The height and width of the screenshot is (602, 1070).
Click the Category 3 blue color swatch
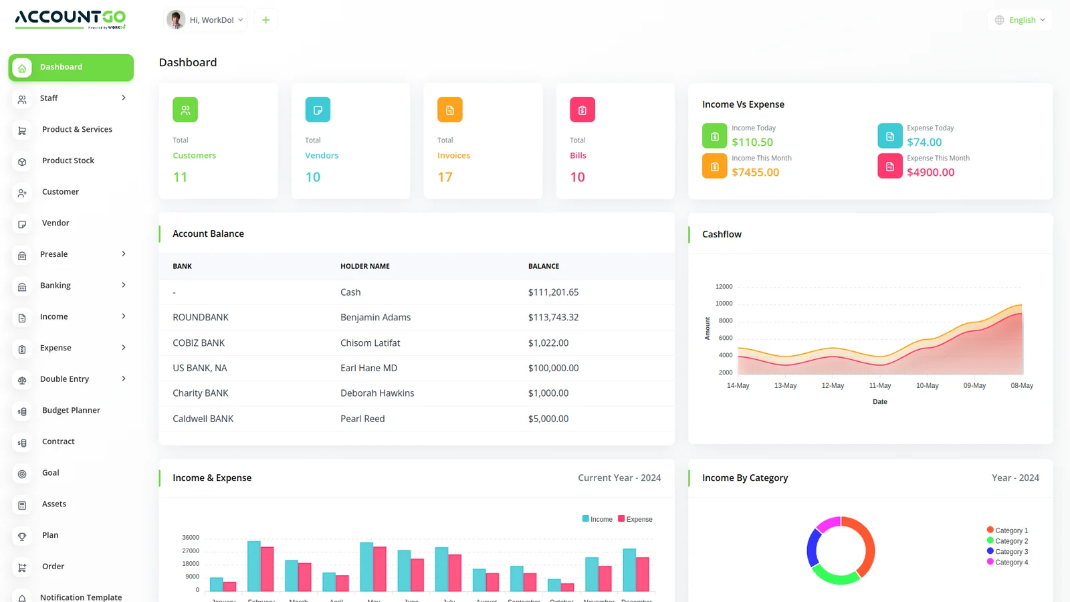click(x=990, y=551)
